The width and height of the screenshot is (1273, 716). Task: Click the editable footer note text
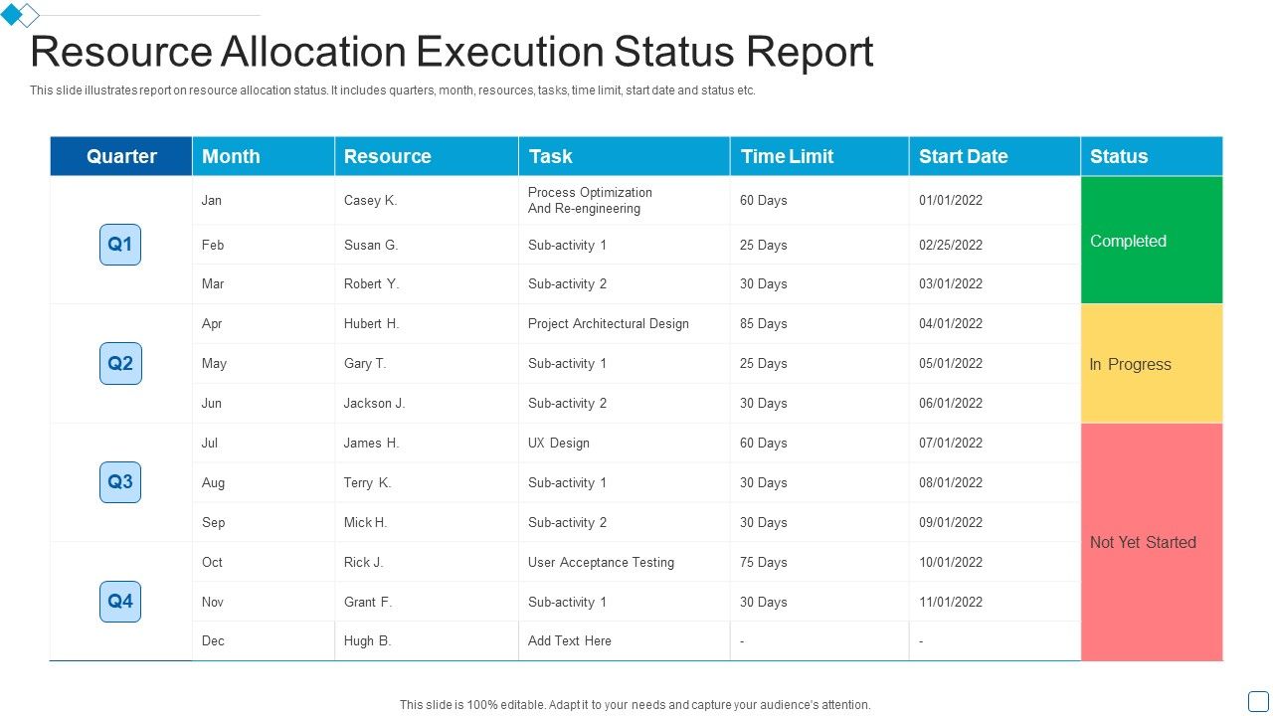[x=636, y=704]
